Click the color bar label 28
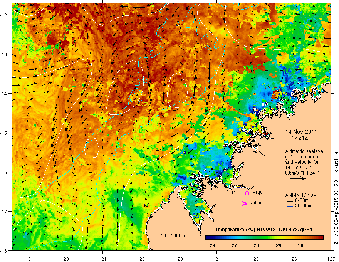Screen dimensions: 339x262 click(257, 245)
